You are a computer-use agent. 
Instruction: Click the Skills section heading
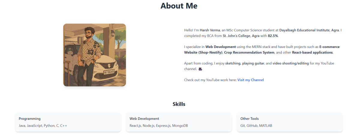pos(179,104)
